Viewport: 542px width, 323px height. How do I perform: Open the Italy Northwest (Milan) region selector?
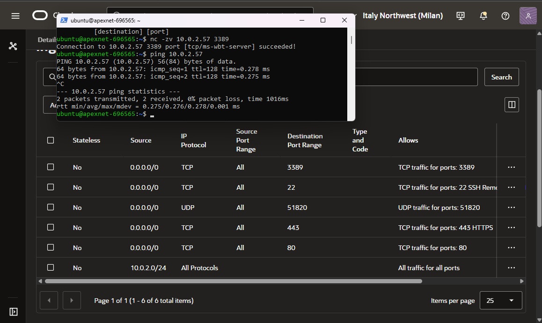[403, 16]
